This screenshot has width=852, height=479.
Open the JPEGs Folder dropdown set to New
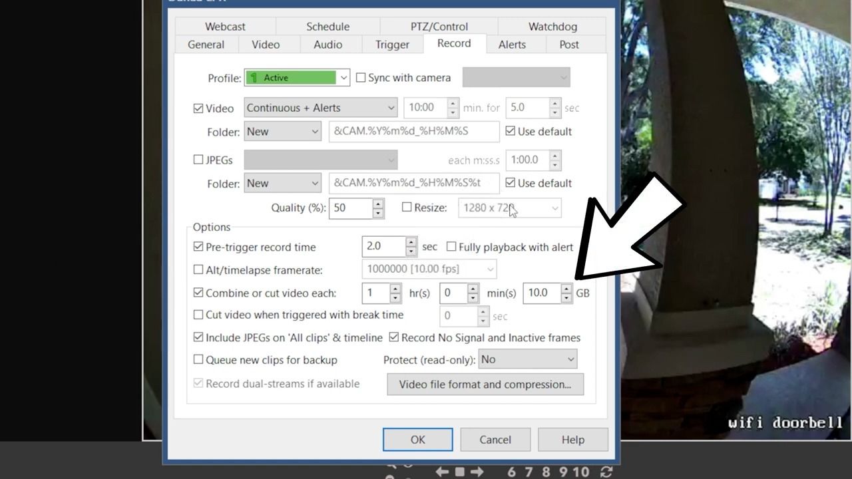click(282, 184)
